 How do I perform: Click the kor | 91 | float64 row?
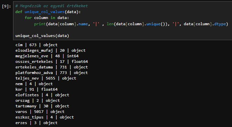[36, 89]
